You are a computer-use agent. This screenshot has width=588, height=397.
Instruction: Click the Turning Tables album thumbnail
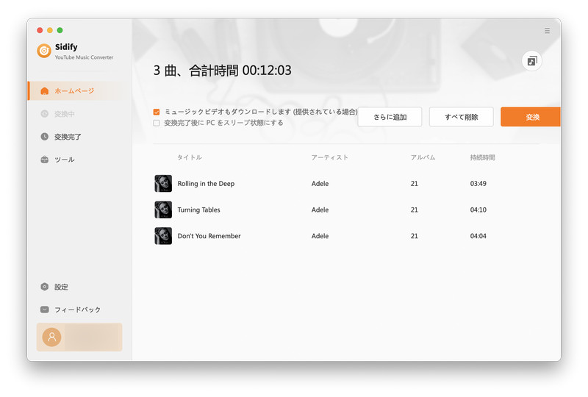coord(163,210)
